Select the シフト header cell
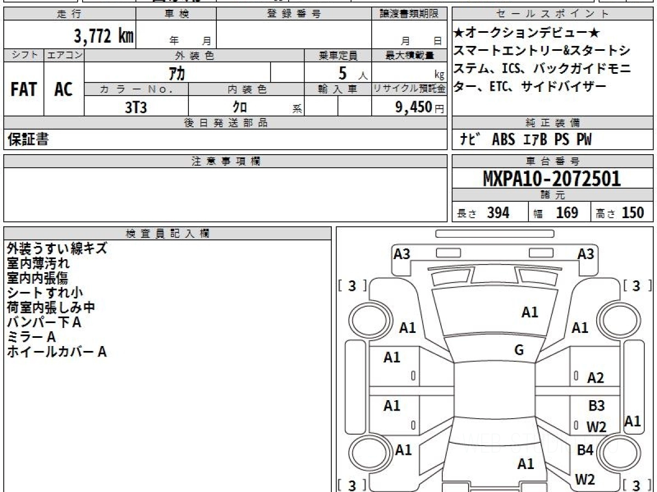The height and width of the screenshot is (492, 657). tap(24, 55)
